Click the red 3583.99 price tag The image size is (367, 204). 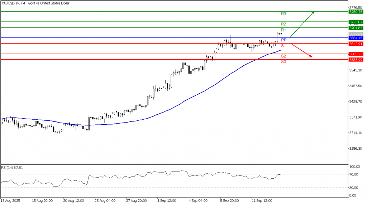356,60
